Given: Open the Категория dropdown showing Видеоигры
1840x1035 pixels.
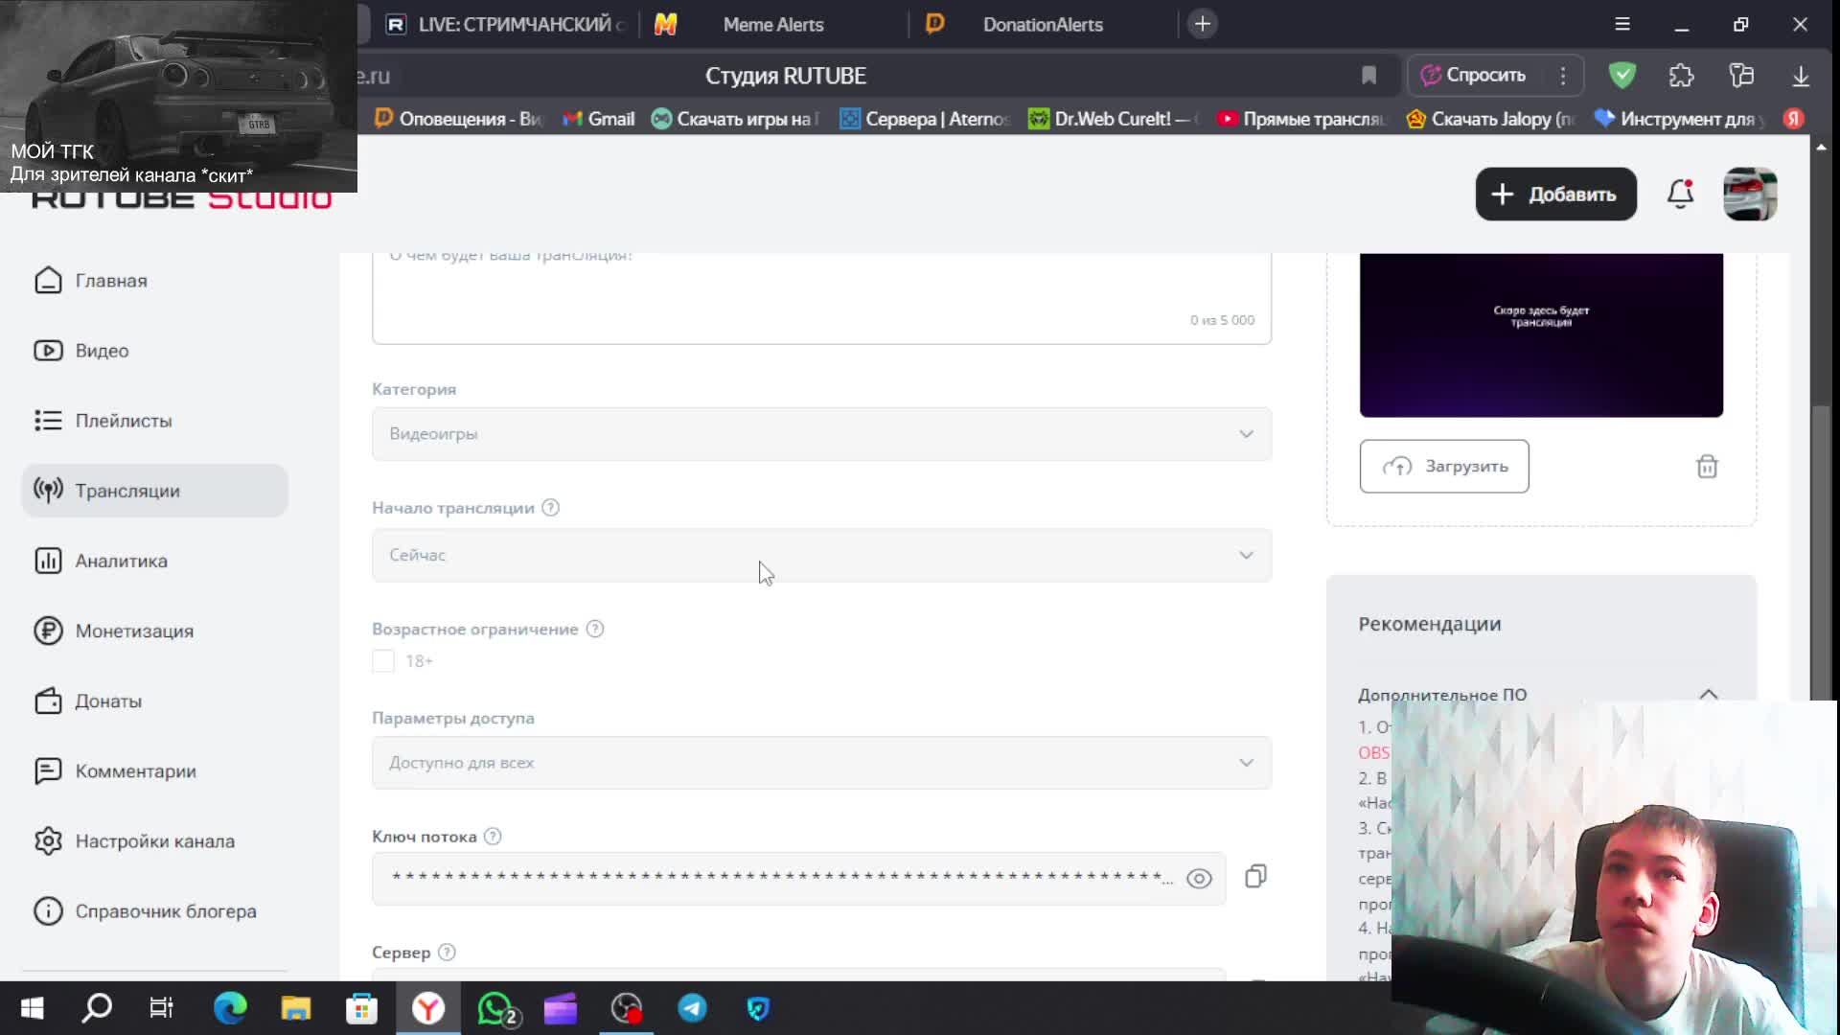Looking at the screenshot, I should 821,434.
